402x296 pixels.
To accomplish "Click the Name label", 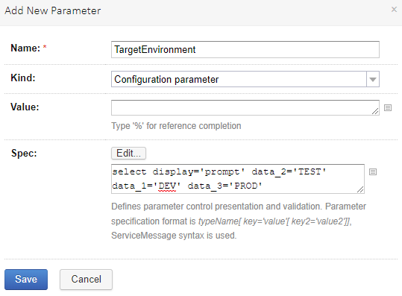I will click(x=25, y=48).
